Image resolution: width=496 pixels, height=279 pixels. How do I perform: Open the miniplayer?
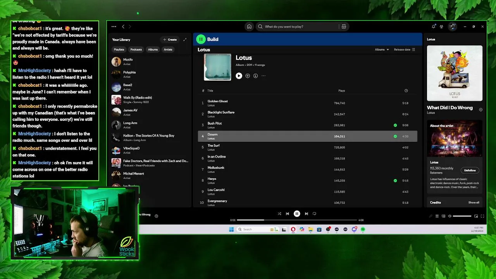coord(476,216)
